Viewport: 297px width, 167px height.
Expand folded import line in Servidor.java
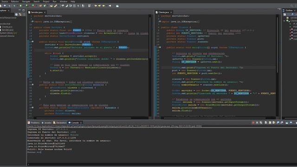(x=32, y=21)
